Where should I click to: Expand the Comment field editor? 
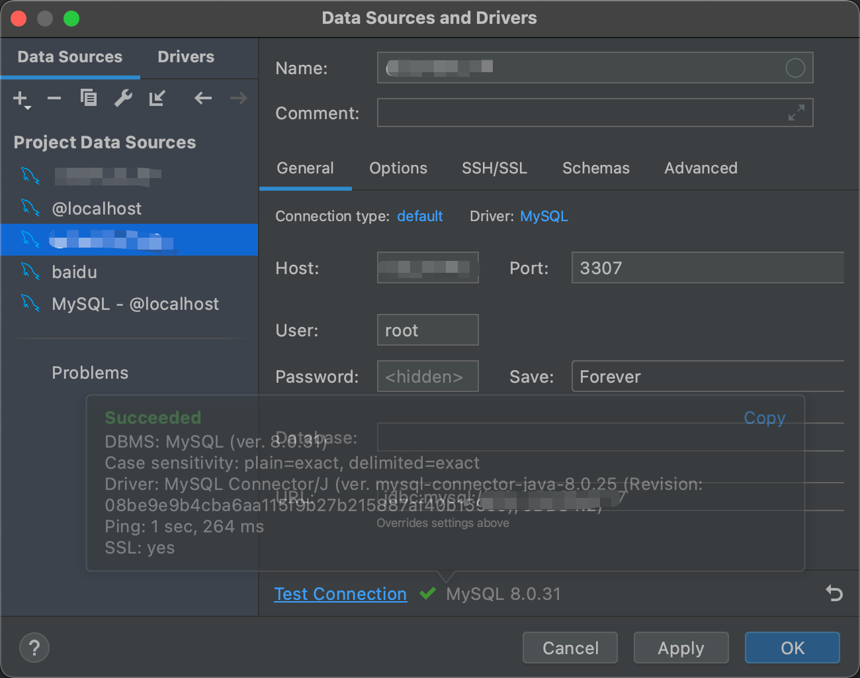[798, 113]
